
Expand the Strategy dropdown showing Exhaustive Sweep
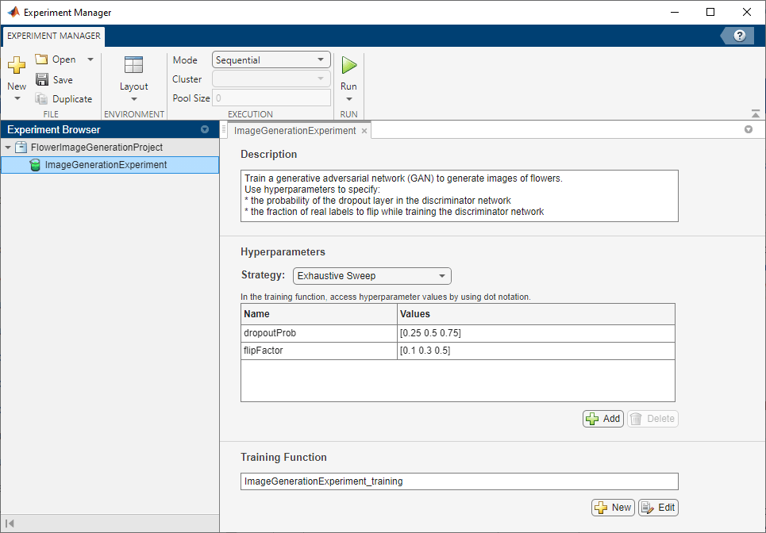371,276
